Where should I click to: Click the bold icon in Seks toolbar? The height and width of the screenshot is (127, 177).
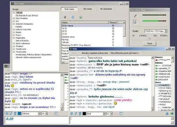(x=72, y=113)
